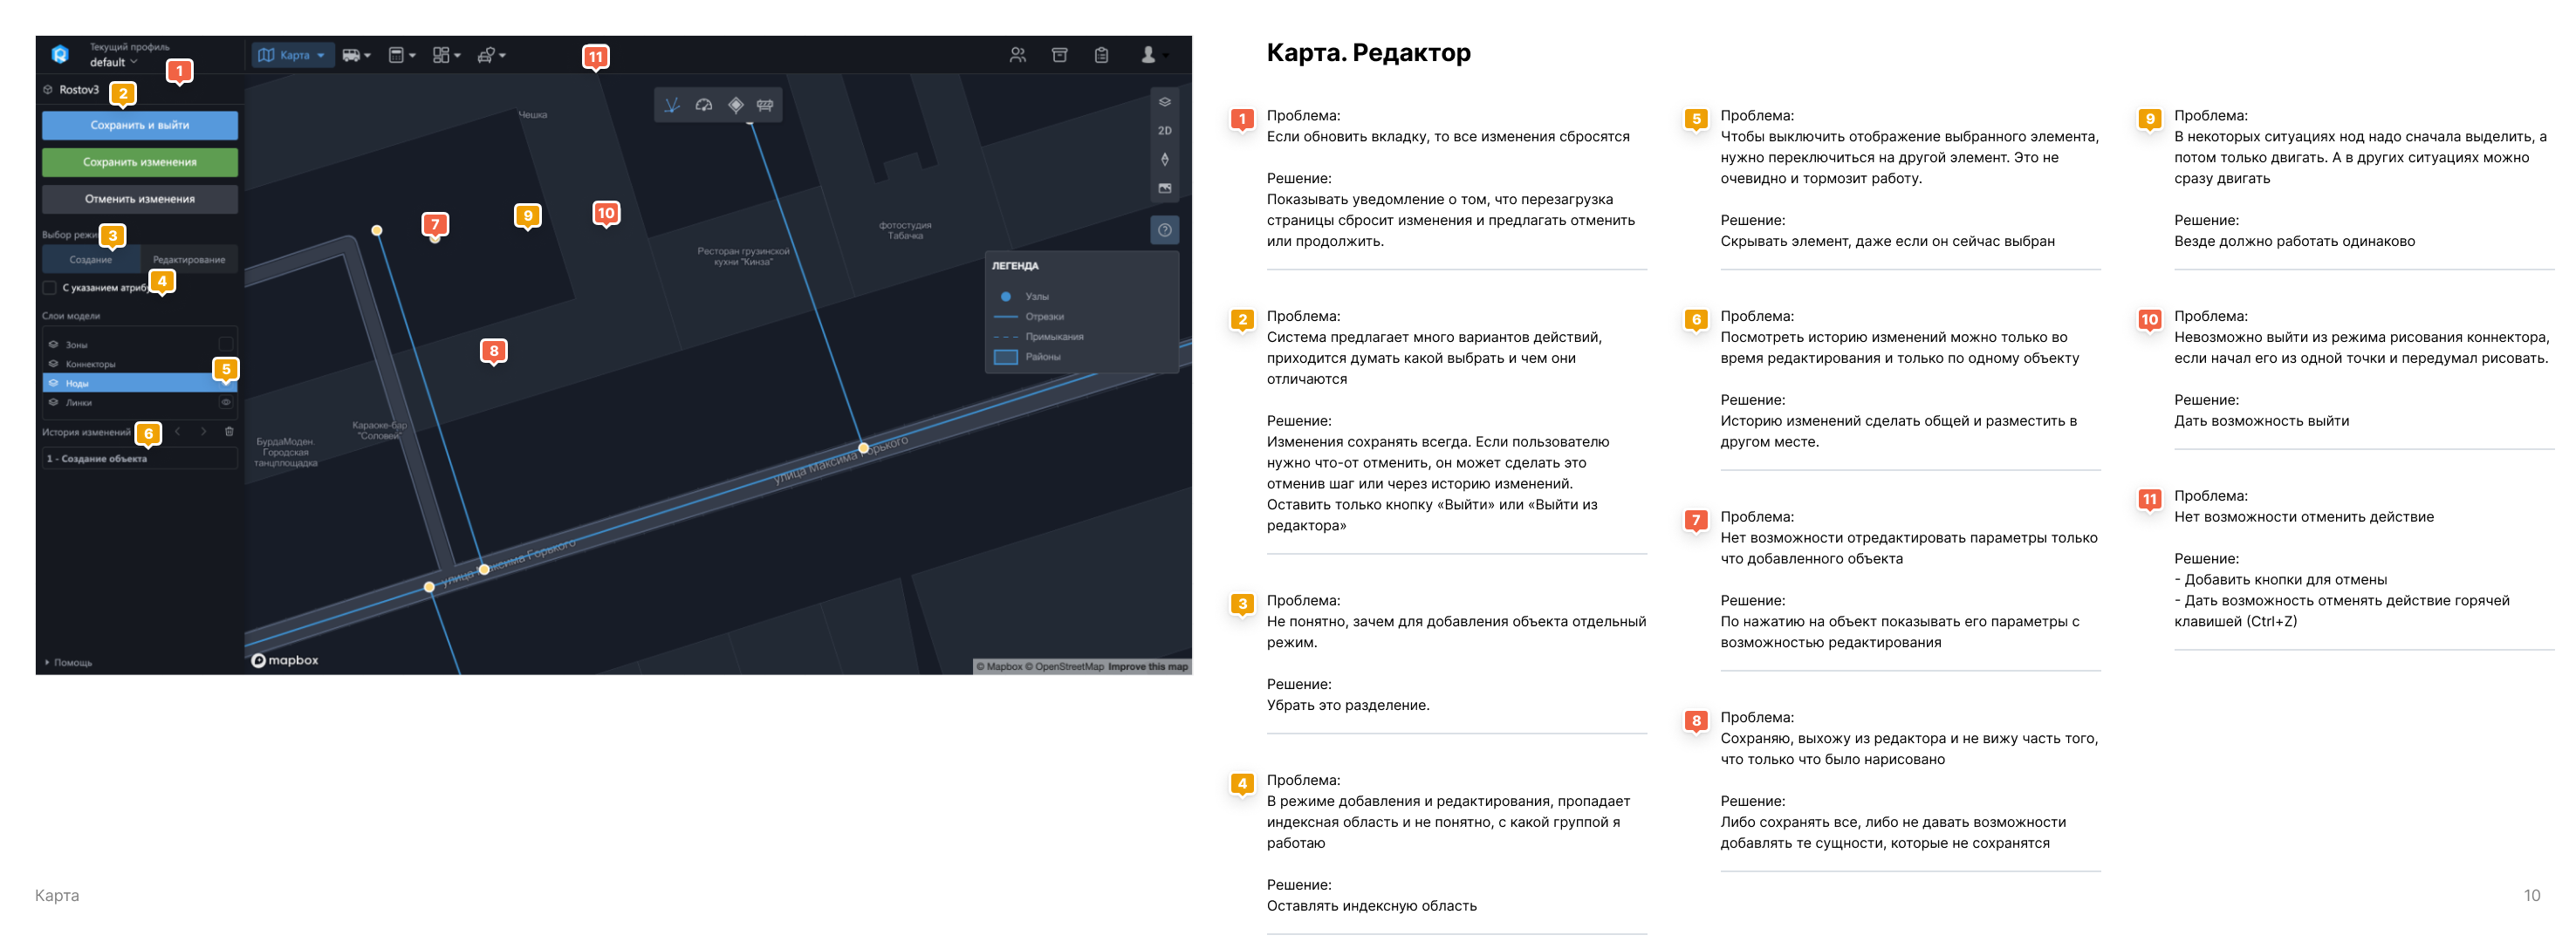Click the Узлы legend blue dot
Screen dimensions: 2576x942
(1006, 297)
